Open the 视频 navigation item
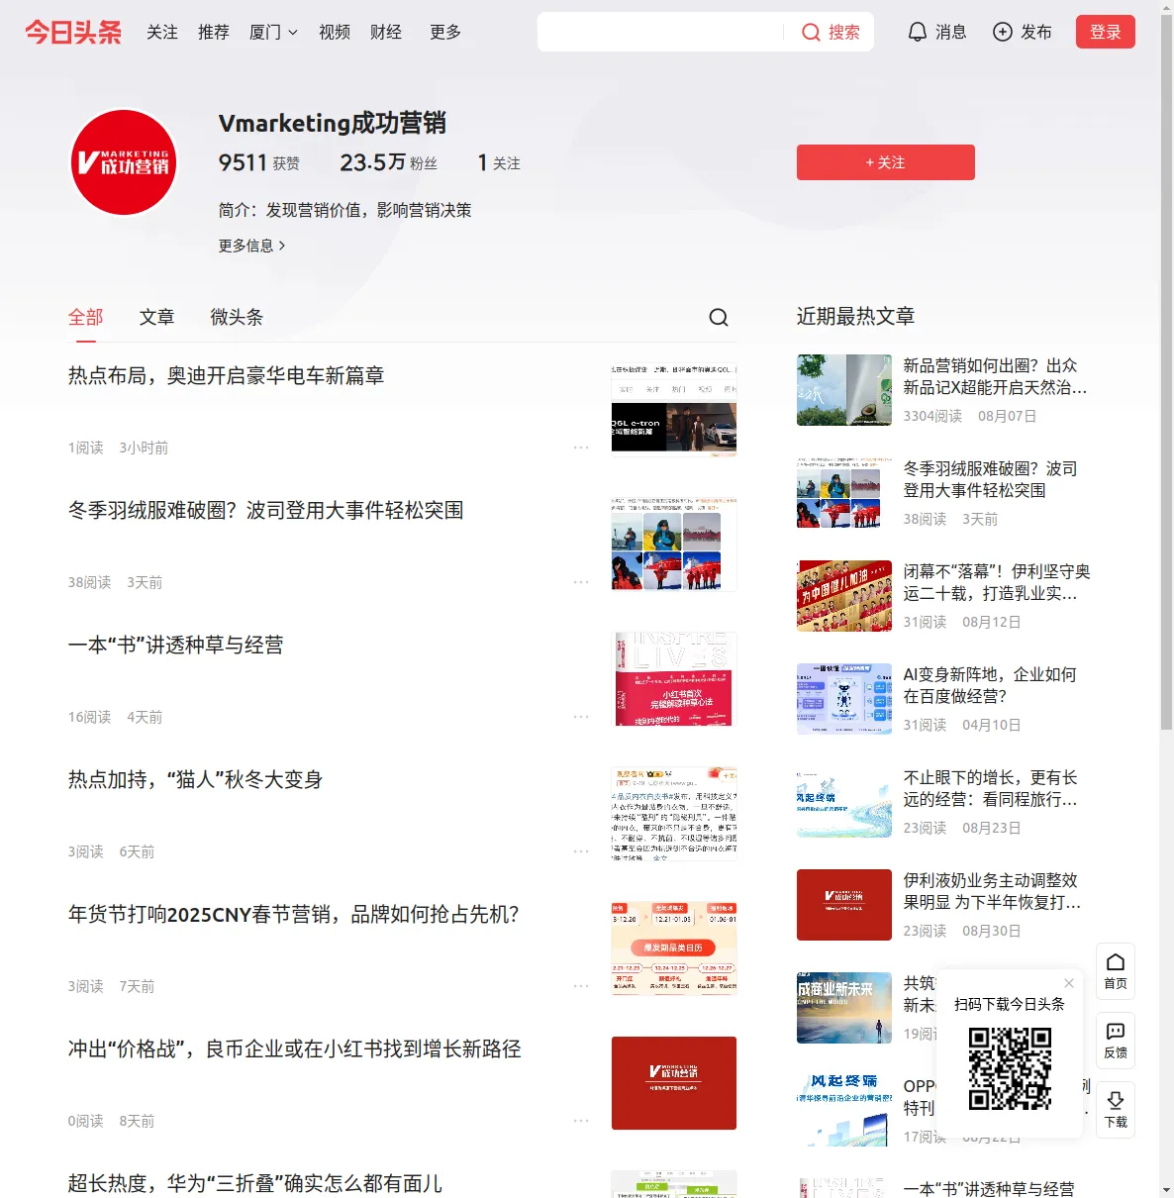 pos(335,32)
